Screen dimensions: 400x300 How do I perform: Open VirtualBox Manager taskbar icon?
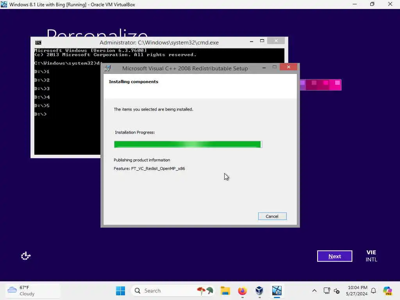259,291
